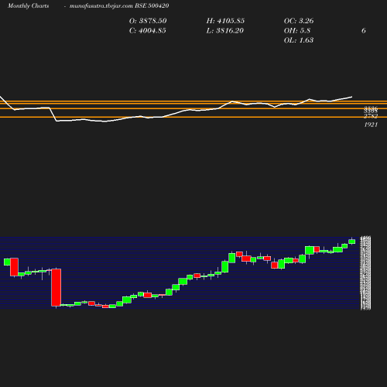This screenshot has height=387, width=387.
Task: Click the '2782' price level label
Action: (x=371, y=116)
